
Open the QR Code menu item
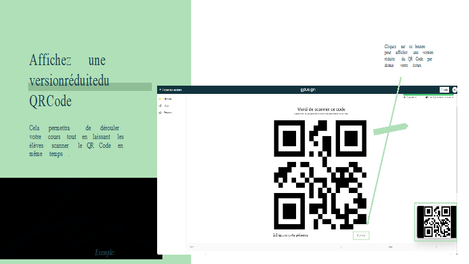(x=168, y=99)
